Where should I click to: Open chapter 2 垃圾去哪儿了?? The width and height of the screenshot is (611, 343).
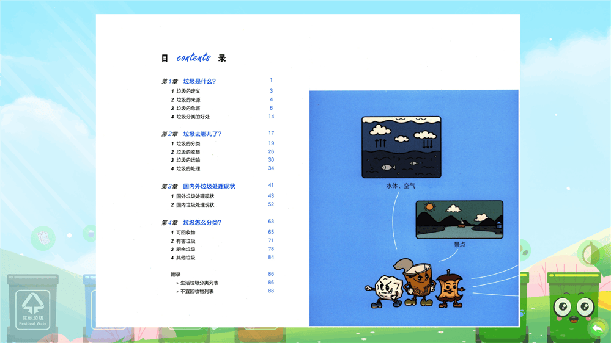point(202,134)
